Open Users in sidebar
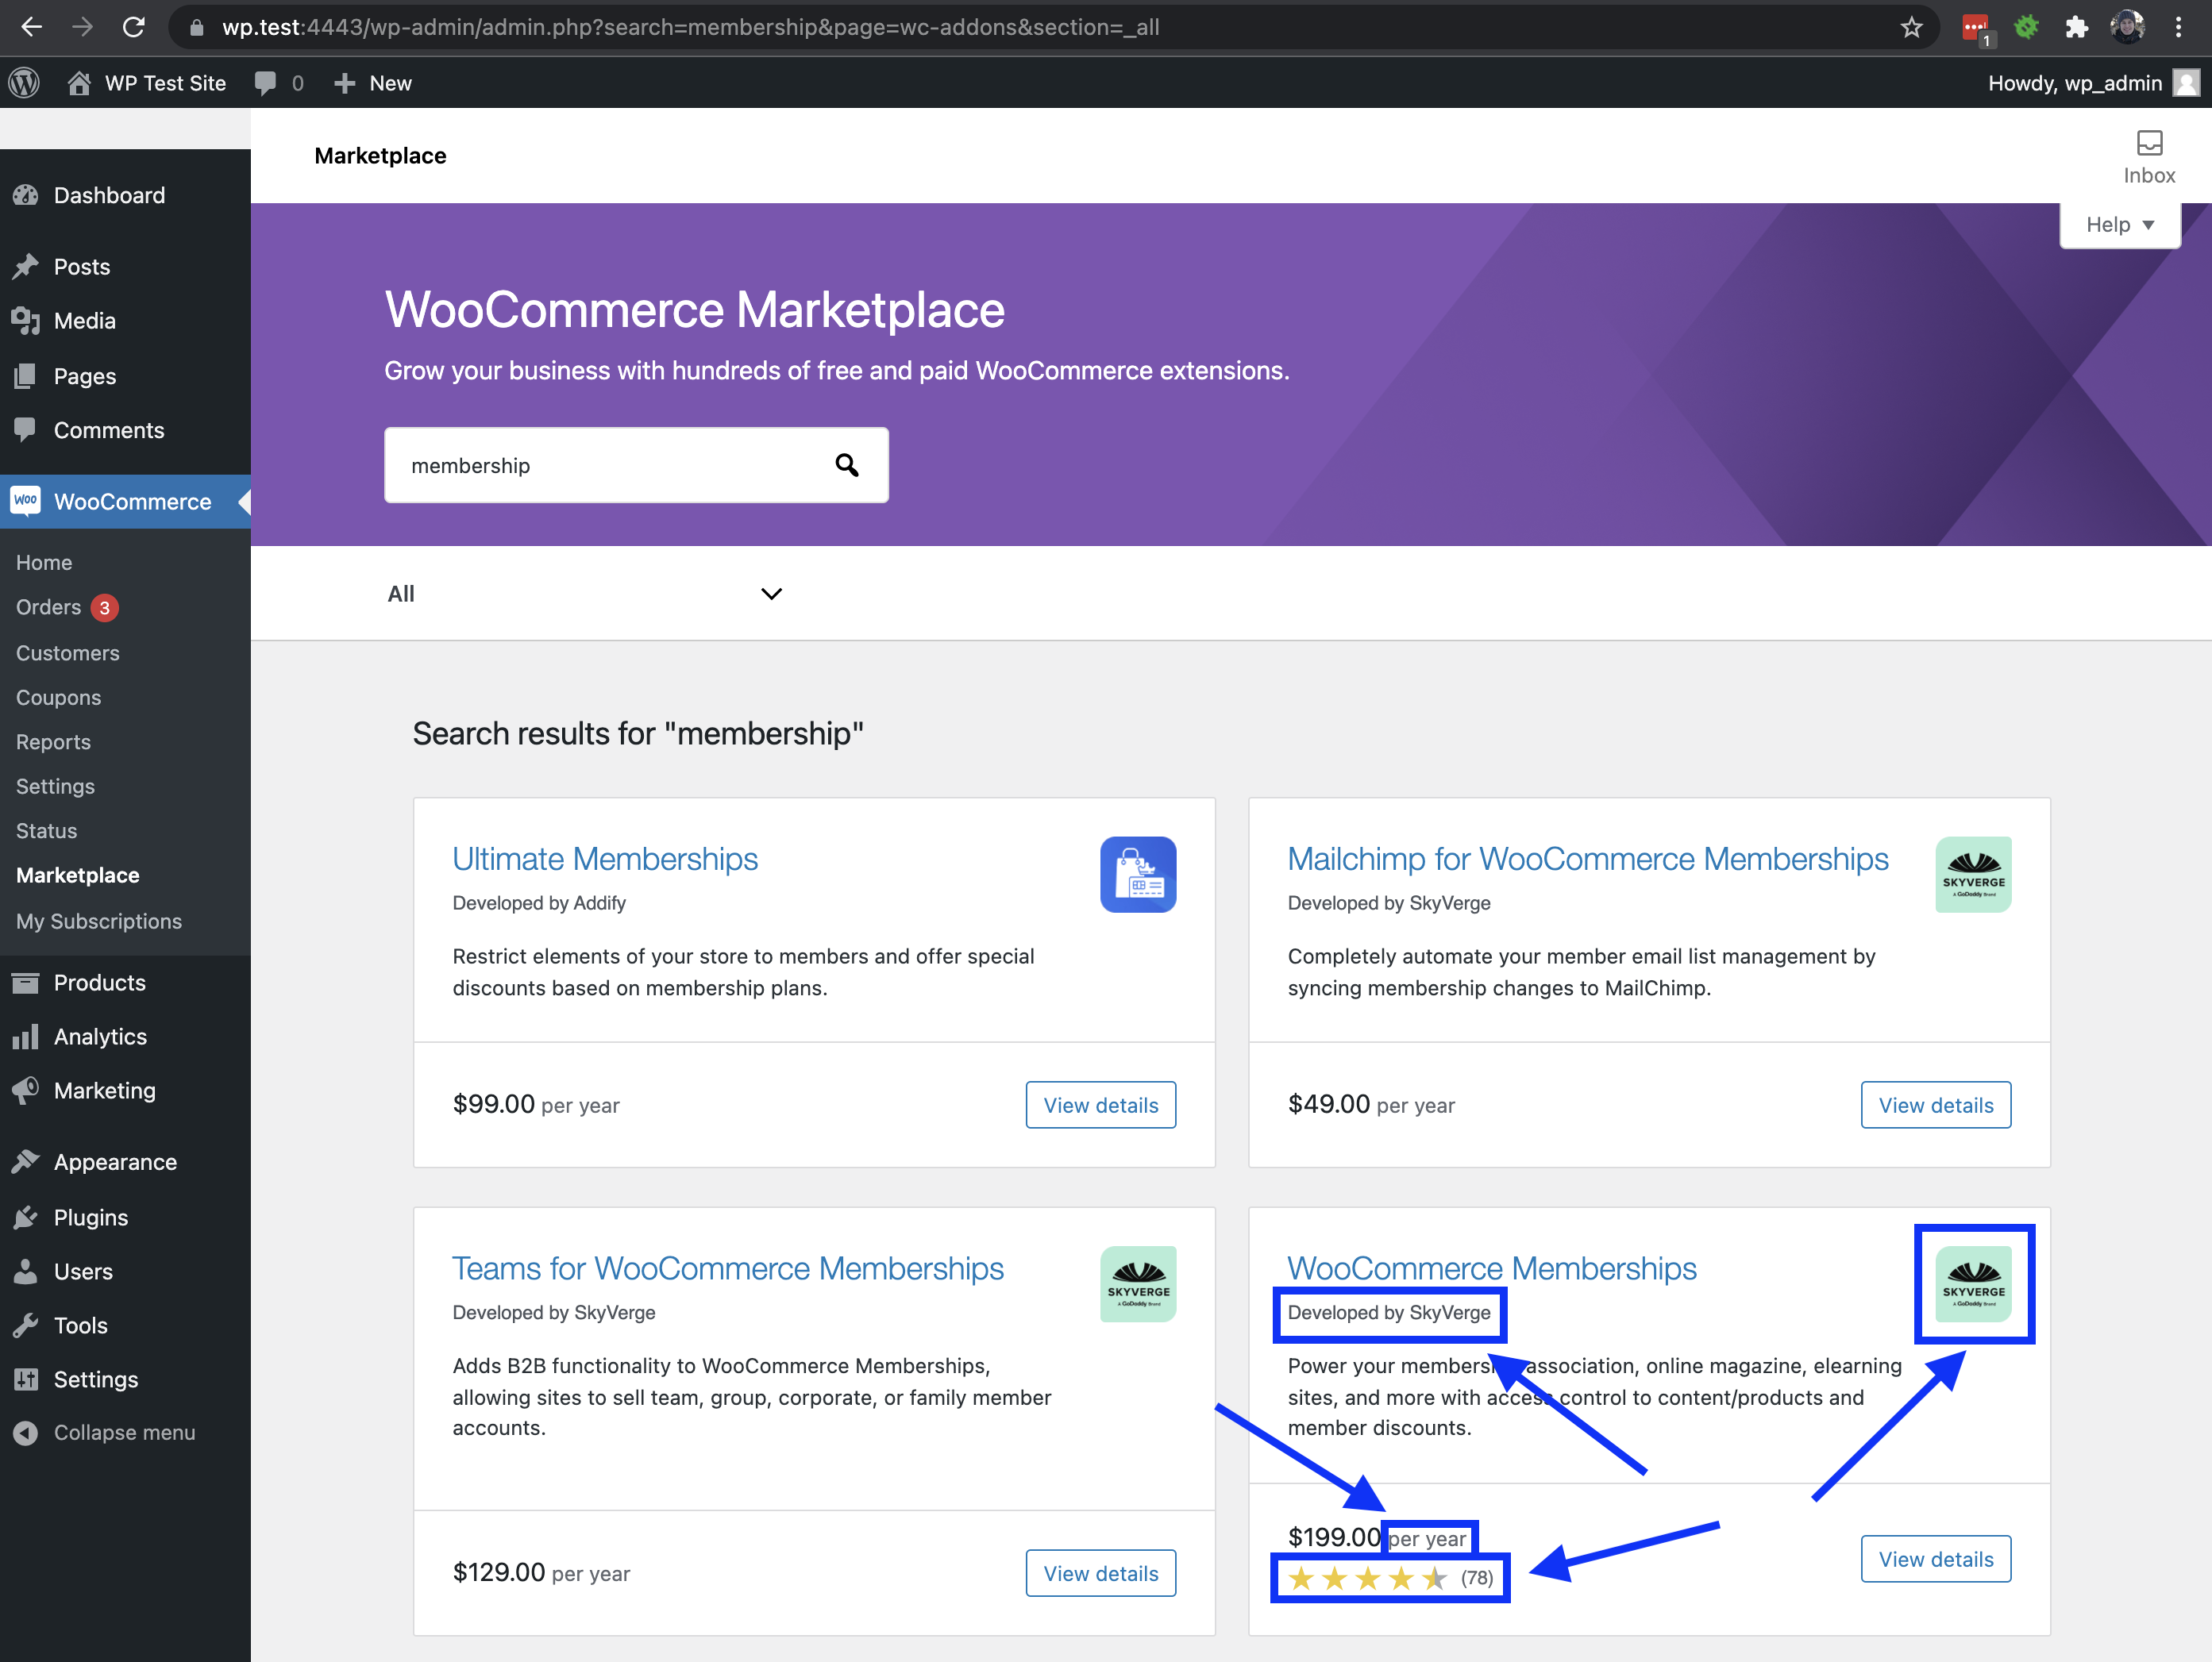This screenshot has height=1662, width=2212. [125, 1272]
